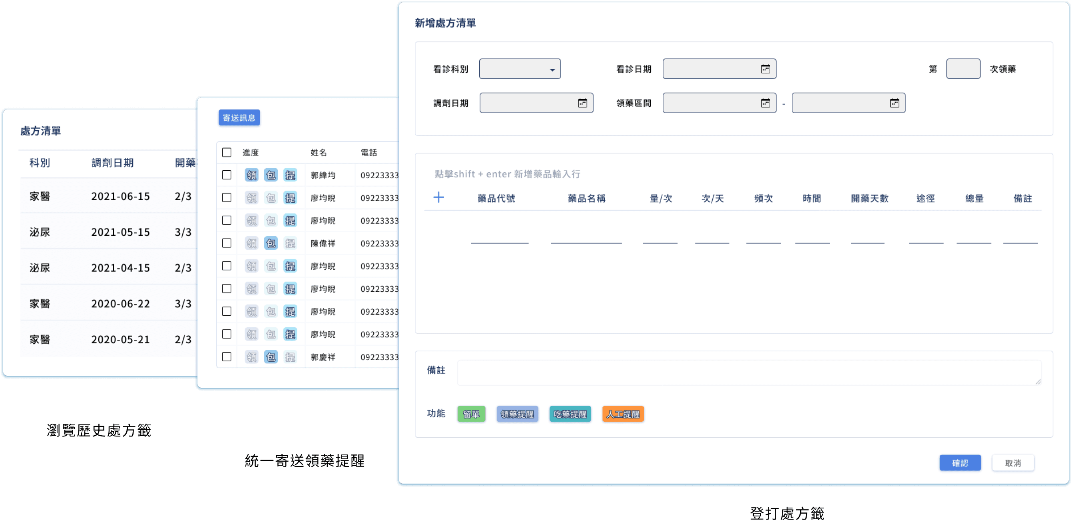Choose the orange 人工提醒 tag
This screenshot has width=1072, height=520.
point(623,414)
